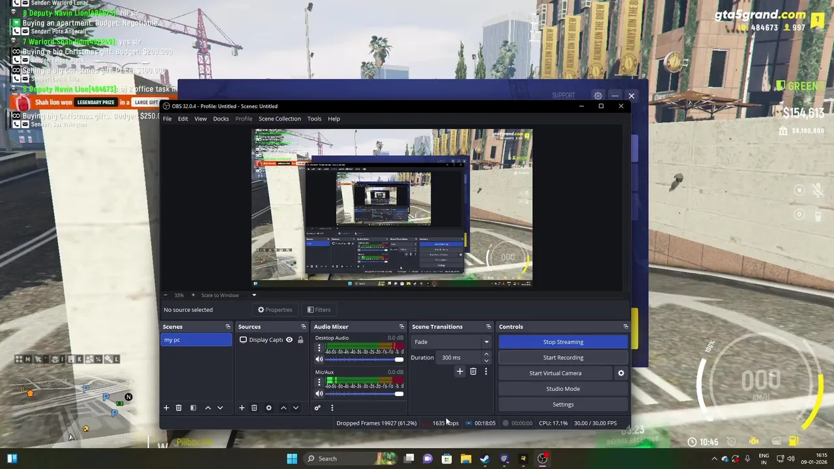Open Microsoft Store from the taskbar
The image size is (834, 469).
(x=447, y=459)
